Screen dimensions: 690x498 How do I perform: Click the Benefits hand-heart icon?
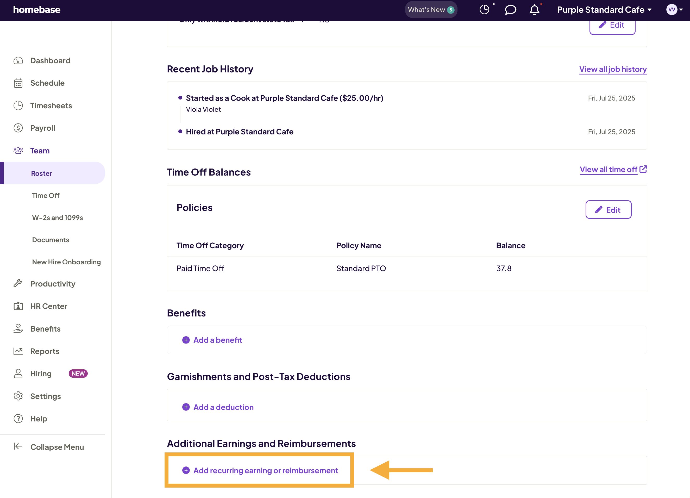click(18, 328)
